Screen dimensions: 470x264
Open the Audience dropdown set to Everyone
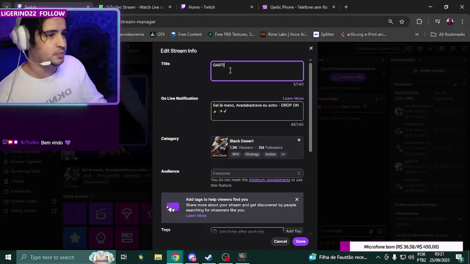[x=257, y=173]
